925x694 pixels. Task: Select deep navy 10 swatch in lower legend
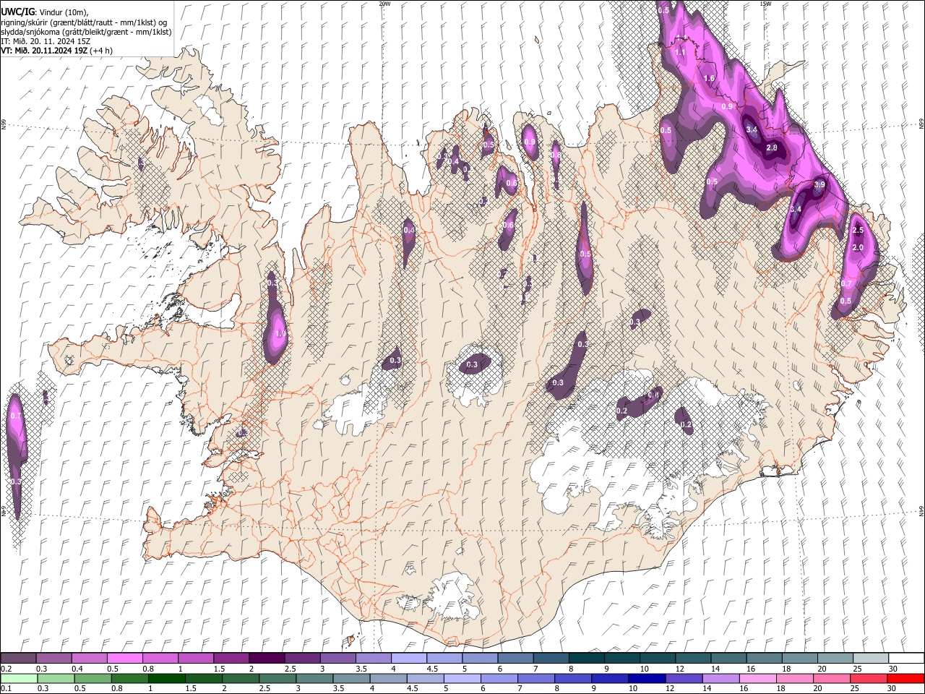click(645, 678)
